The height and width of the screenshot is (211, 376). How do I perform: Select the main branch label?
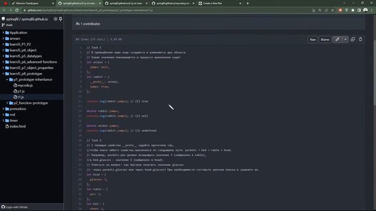(x=9, y=25)
